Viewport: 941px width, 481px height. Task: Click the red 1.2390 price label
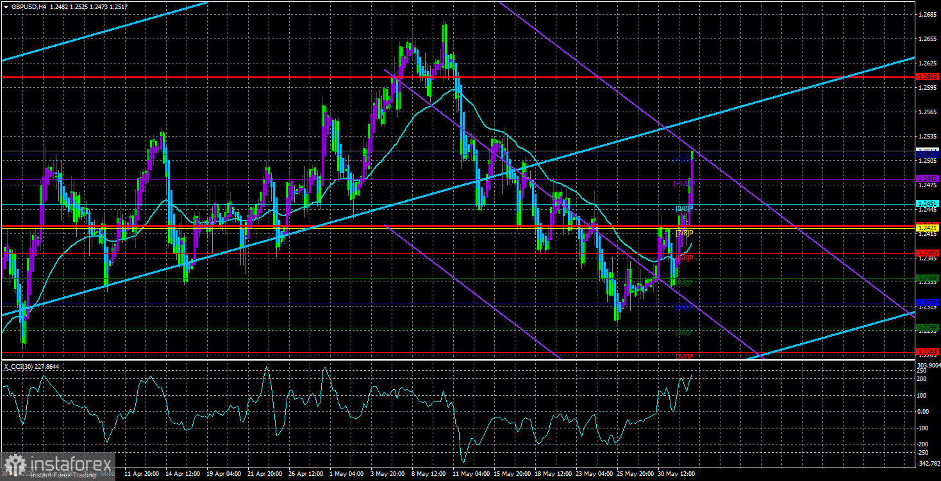coord(928,253)
